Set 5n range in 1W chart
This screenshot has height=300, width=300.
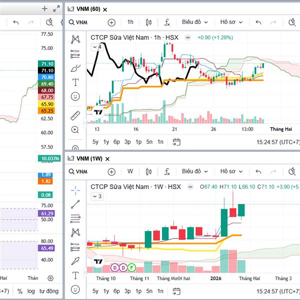[149, 291]
